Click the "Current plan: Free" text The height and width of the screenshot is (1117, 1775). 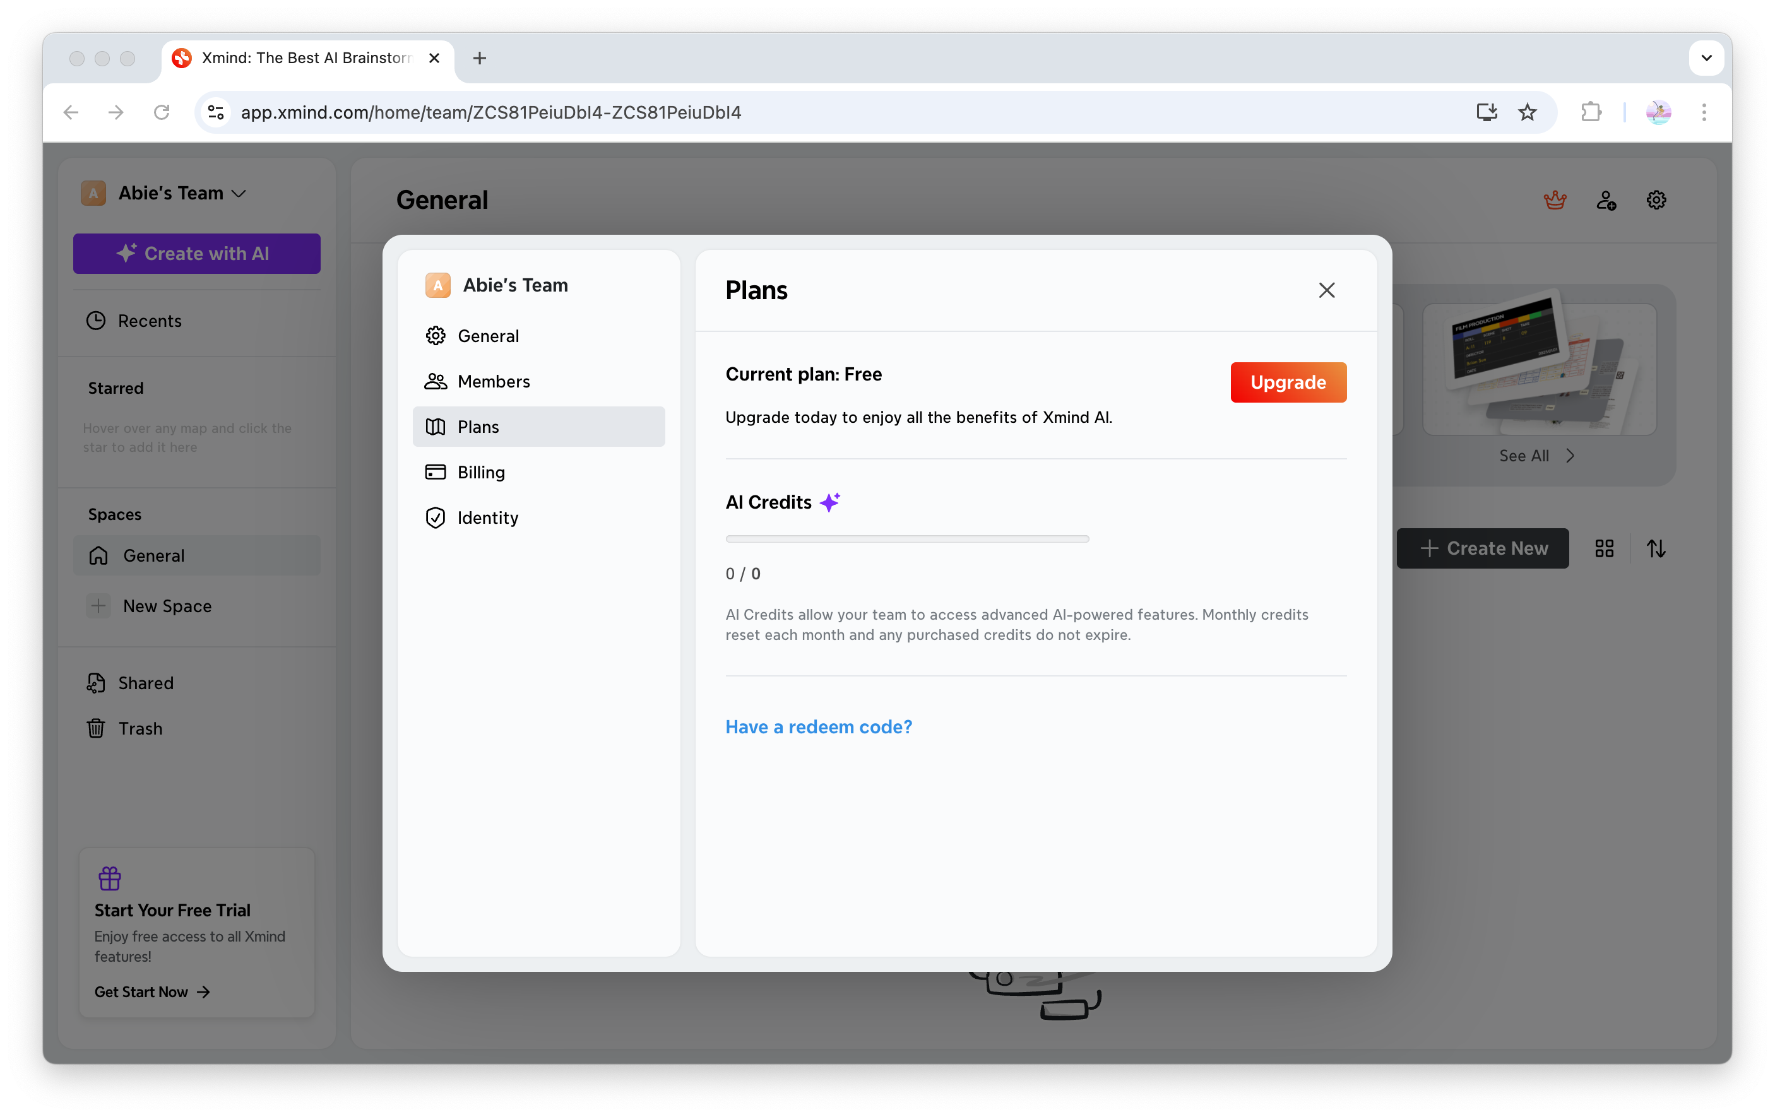[804, 374]
